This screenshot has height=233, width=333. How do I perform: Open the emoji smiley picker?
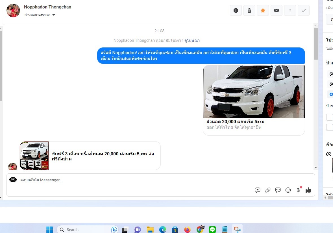pyautogui.click(x=288, y=190)
